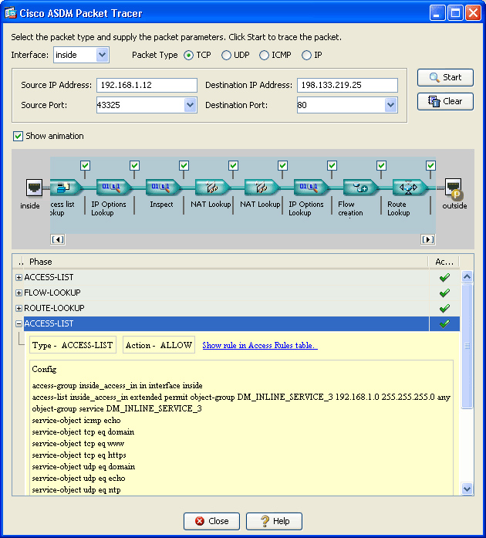
Task: Toggle the Show animation checkbox
Action: coord(18,136)
